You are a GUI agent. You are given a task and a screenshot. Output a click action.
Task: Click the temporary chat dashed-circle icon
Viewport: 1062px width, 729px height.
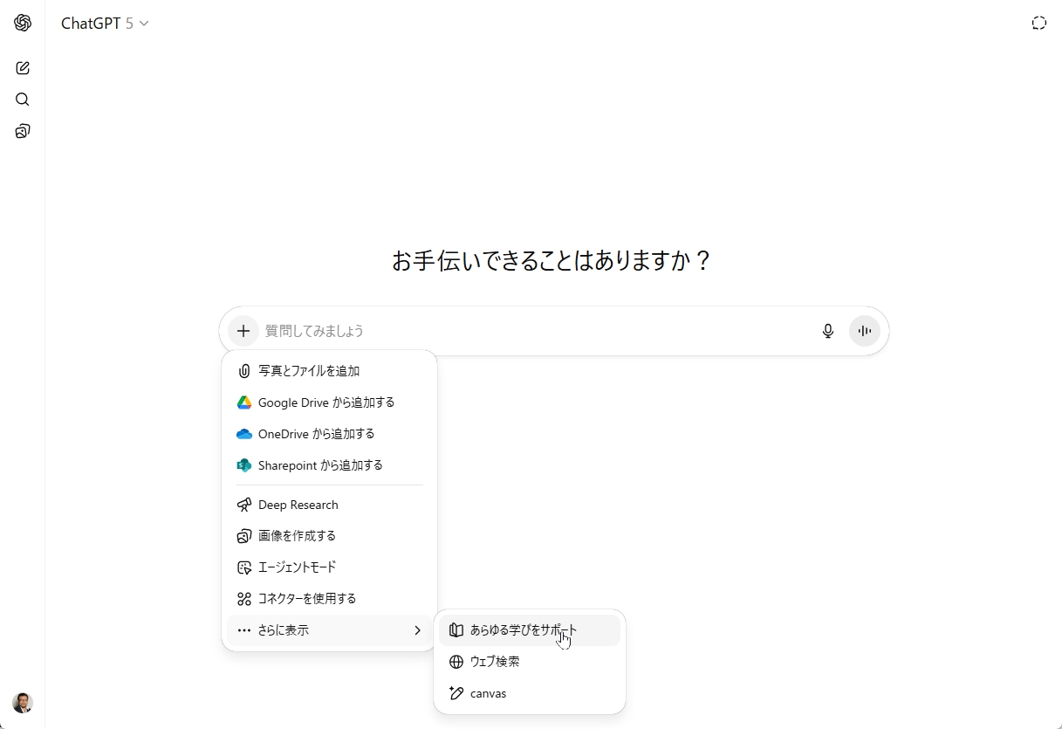(x=1038, y=24)
